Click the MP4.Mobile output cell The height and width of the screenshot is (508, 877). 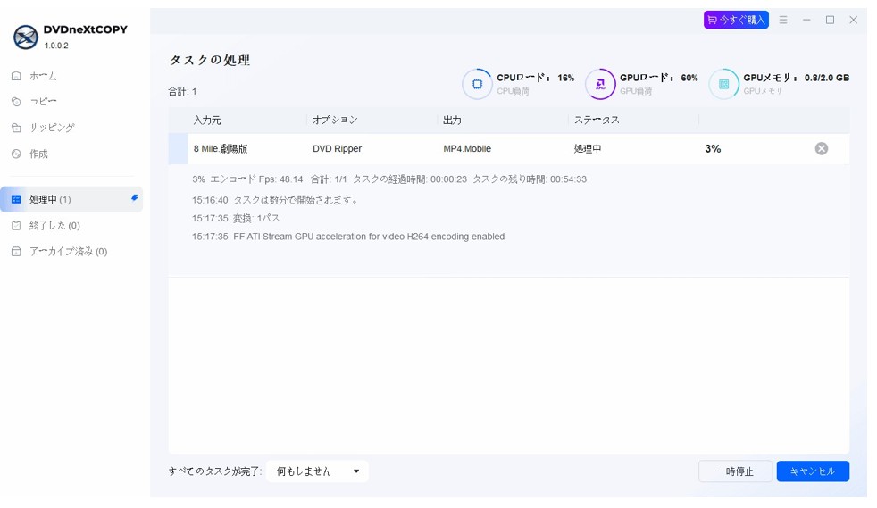467,149
